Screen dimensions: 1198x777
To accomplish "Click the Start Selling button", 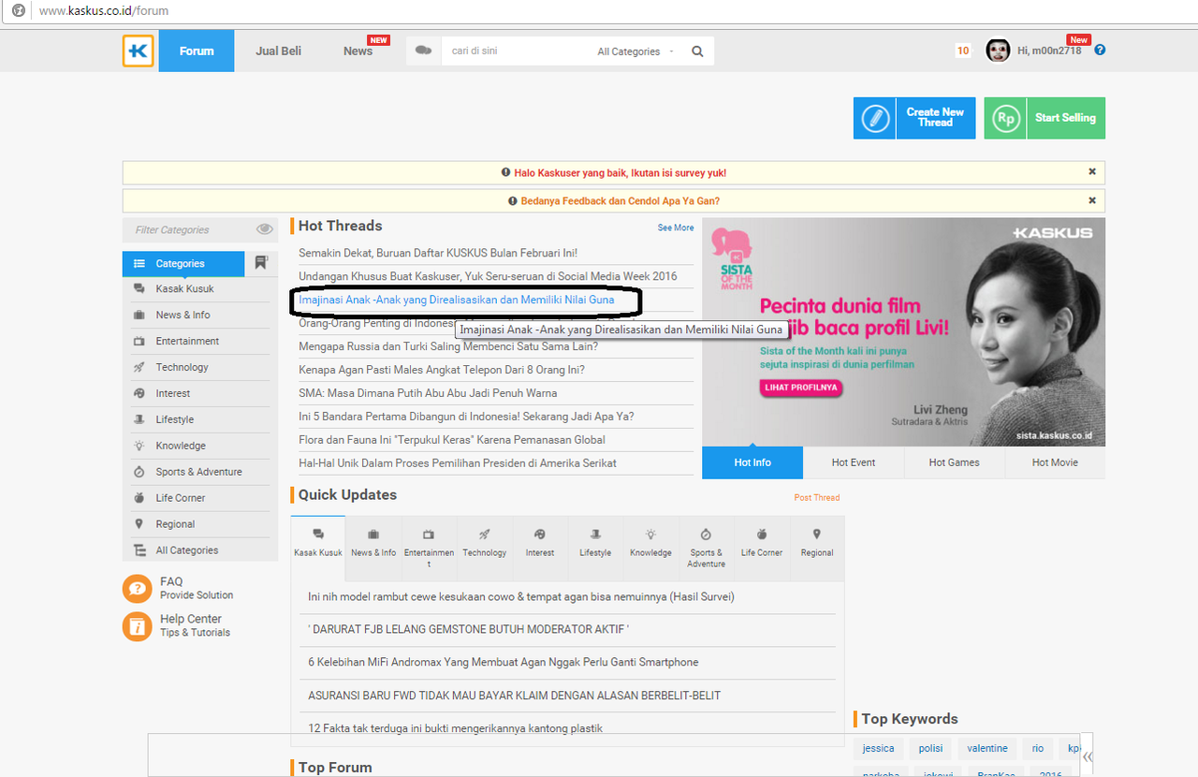I will pos(1045,118).
